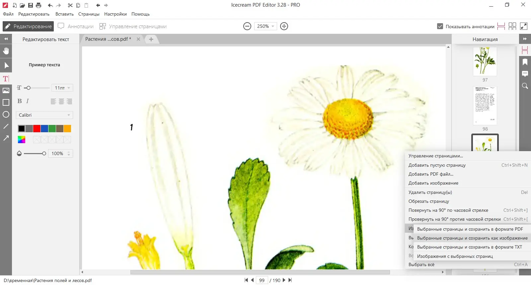531x285 pixels.
Task: Open the Настройки menu
Action: coord(115,14)
